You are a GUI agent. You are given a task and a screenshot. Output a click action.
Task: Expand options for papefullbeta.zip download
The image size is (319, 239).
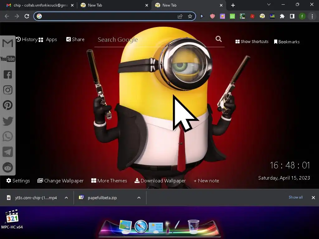[x=139, y=198]
